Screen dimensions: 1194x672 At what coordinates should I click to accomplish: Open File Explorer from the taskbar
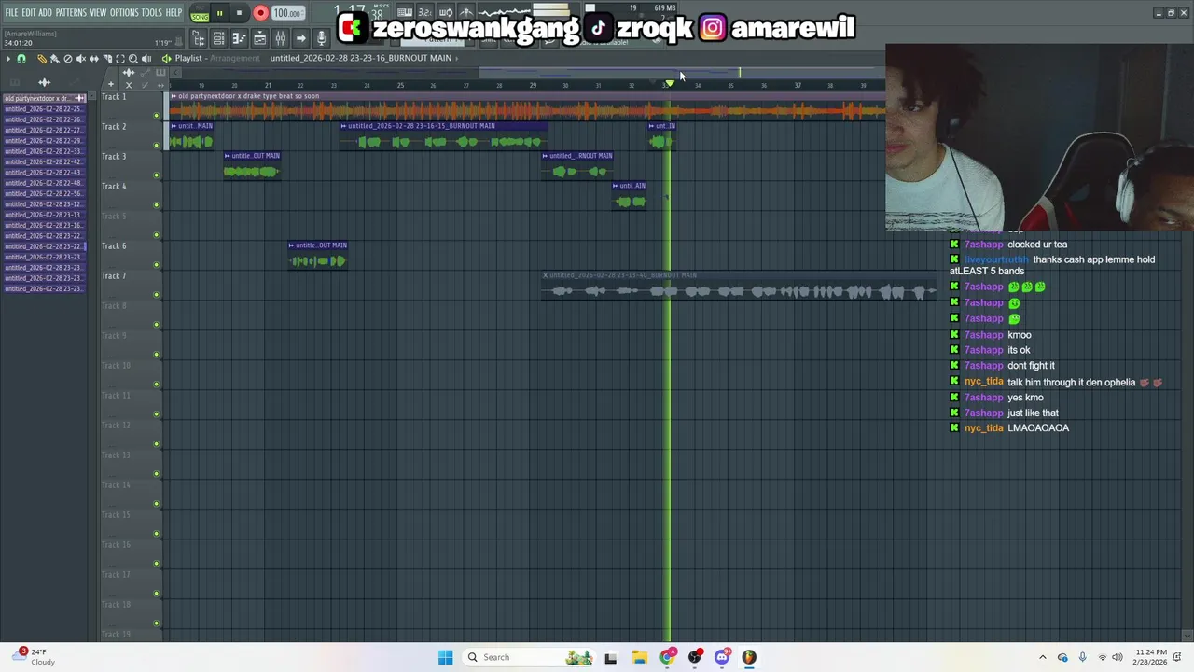pos(639,657)
